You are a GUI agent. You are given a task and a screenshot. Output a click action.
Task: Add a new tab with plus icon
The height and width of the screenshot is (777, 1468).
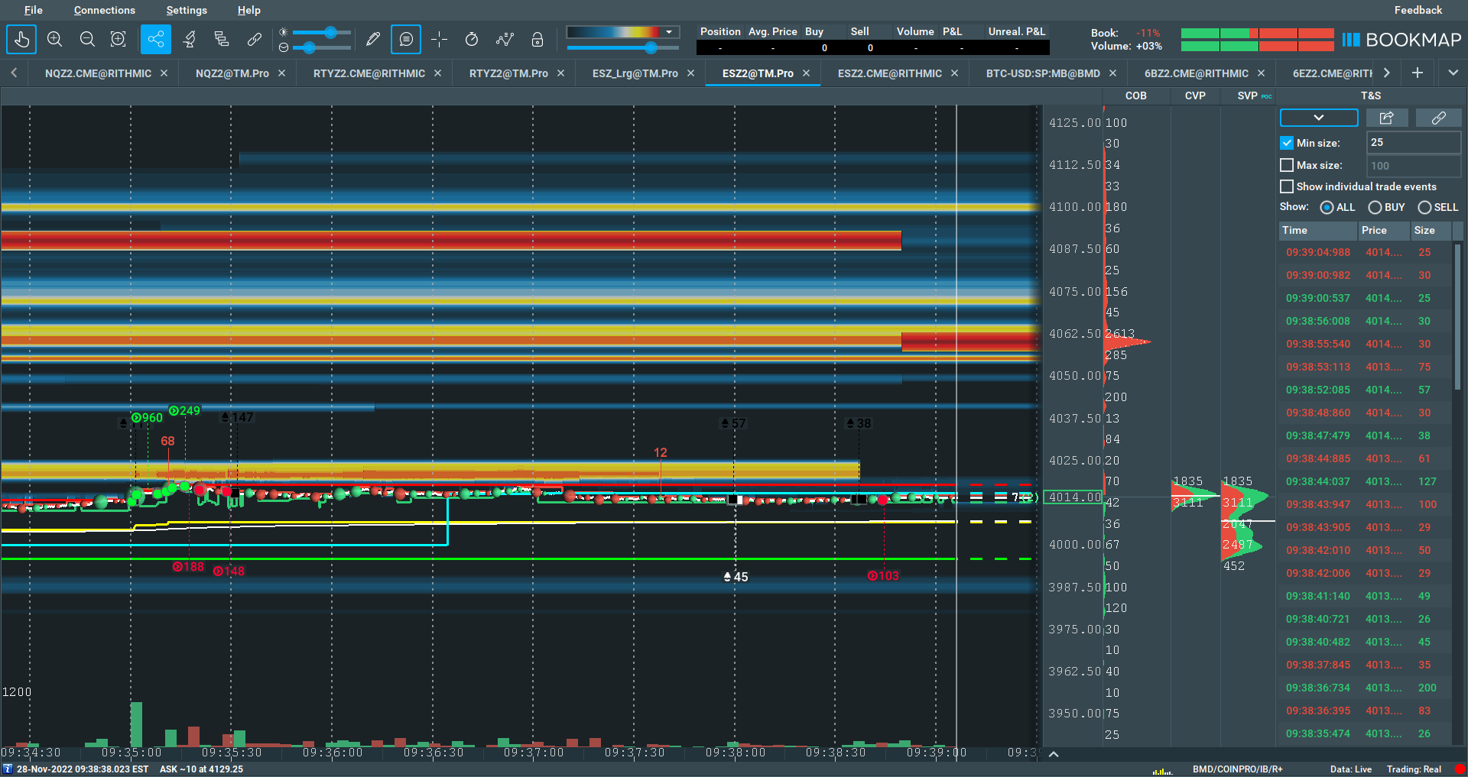click(1418, 73)
